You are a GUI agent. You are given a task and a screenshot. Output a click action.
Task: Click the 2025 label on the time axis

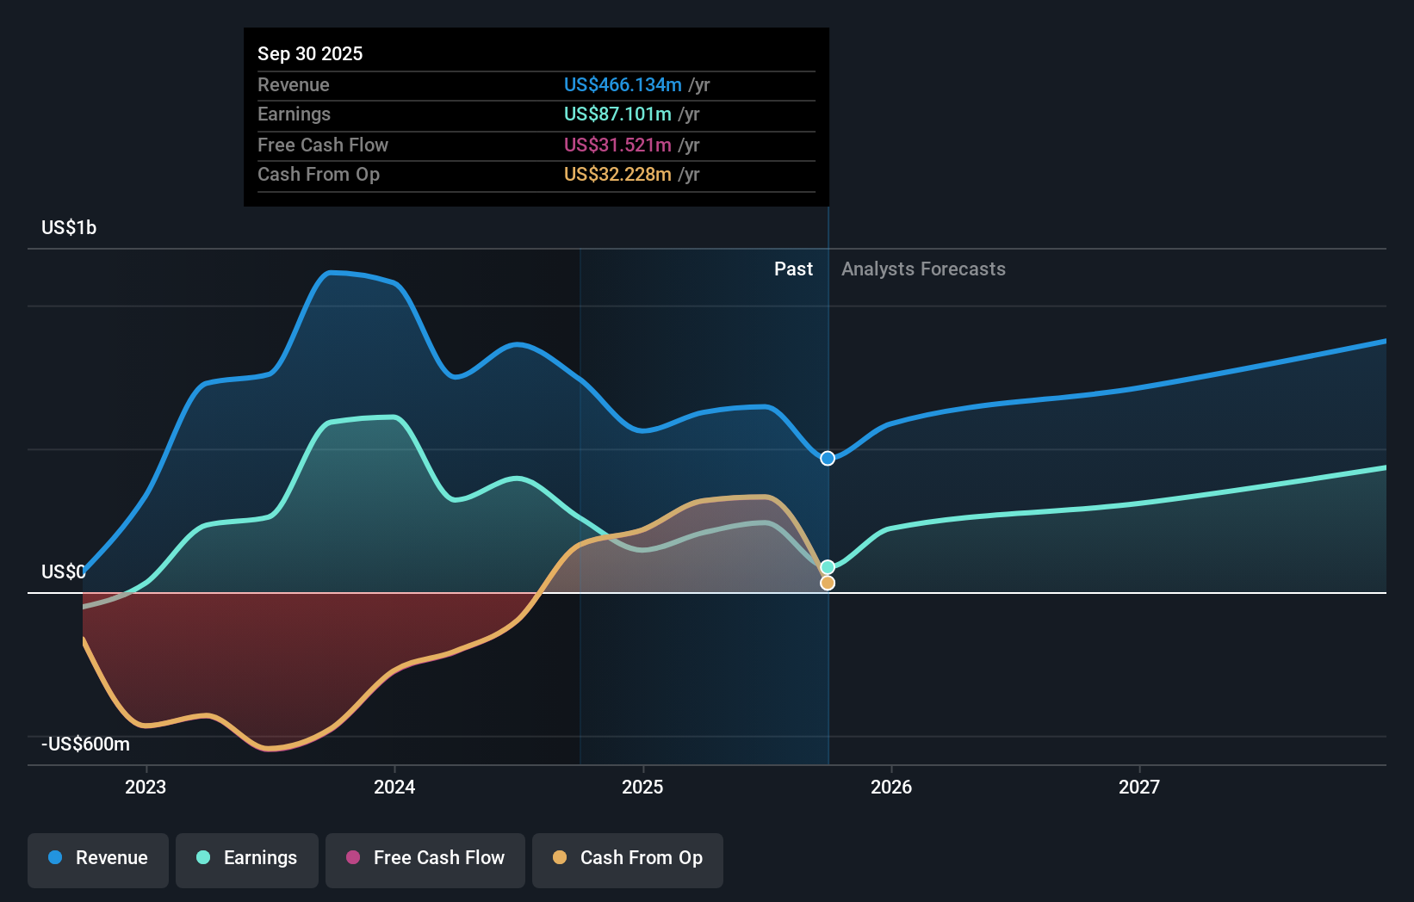pos(642,786)
